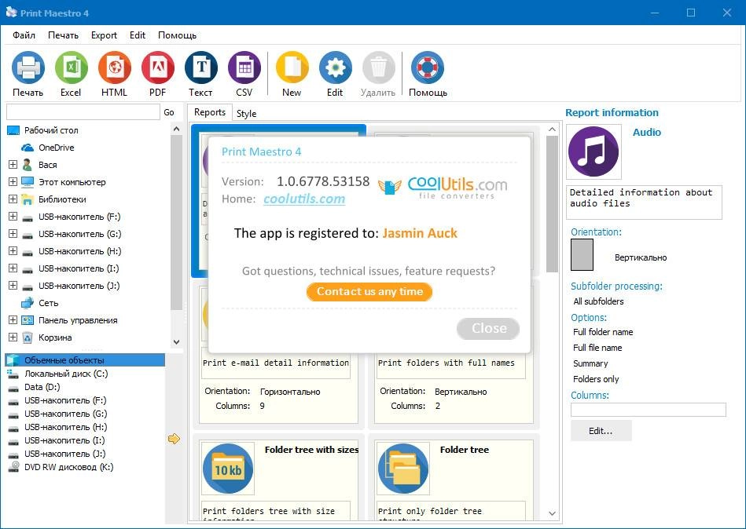Select the Audio music note icon
This screenshot has height=529, width=746.
pos(593,151)
